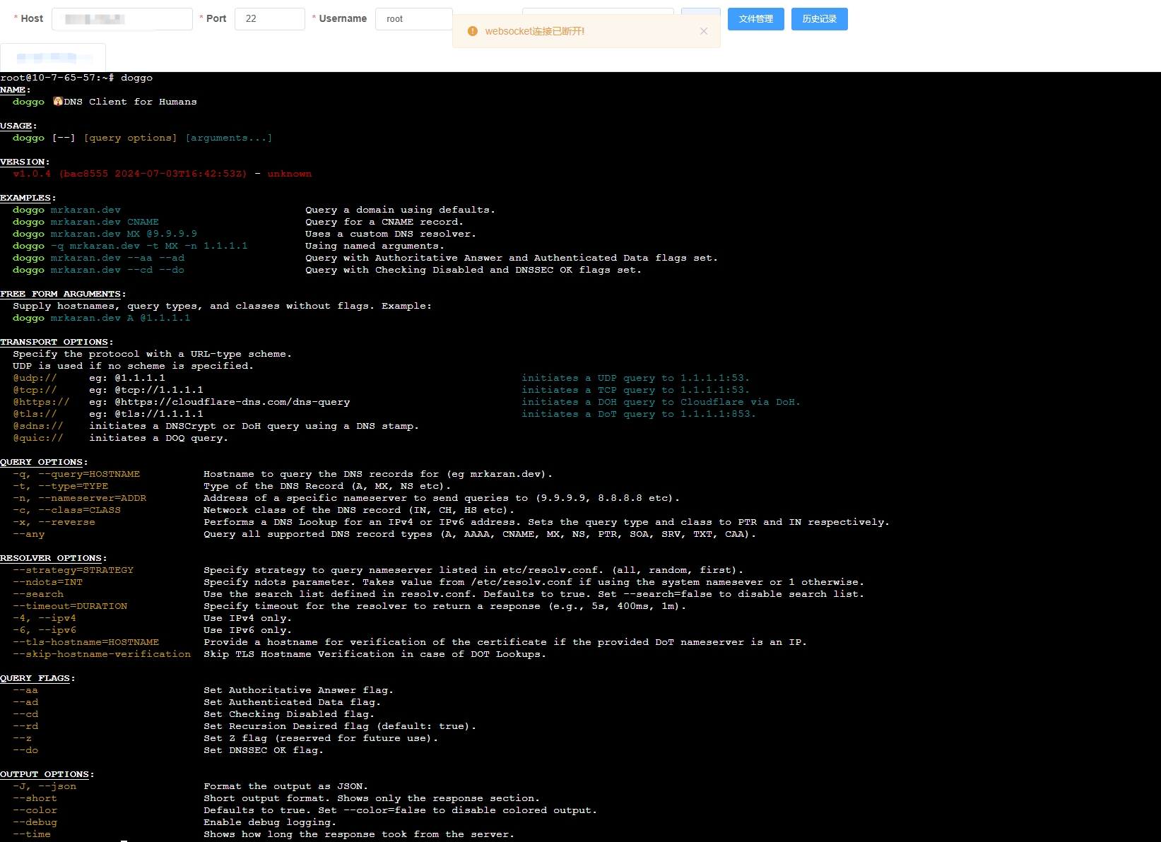
Task: Click the '@https://' scheme entry
Action: pyautogui.click(x=41, y=402)
